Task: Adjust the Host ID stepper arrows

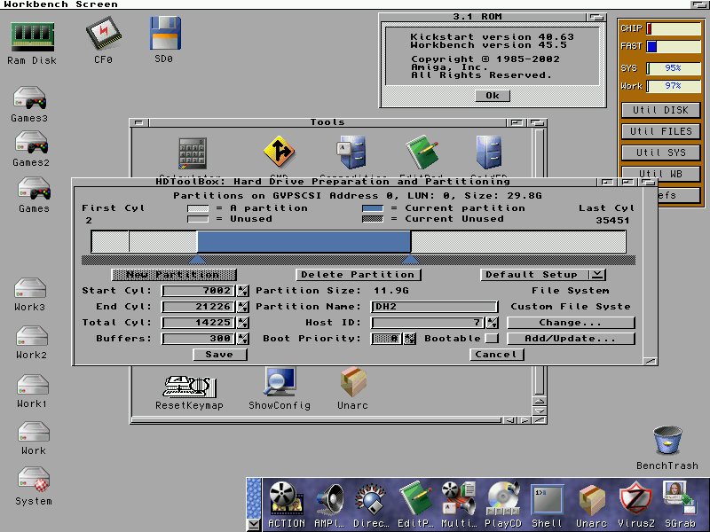Action: (492, 323)
